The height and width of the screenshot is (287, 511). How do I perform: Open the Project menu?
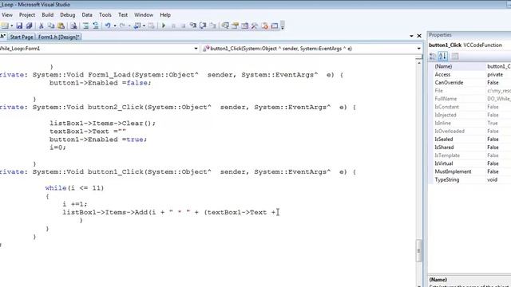tap(27, 15)
